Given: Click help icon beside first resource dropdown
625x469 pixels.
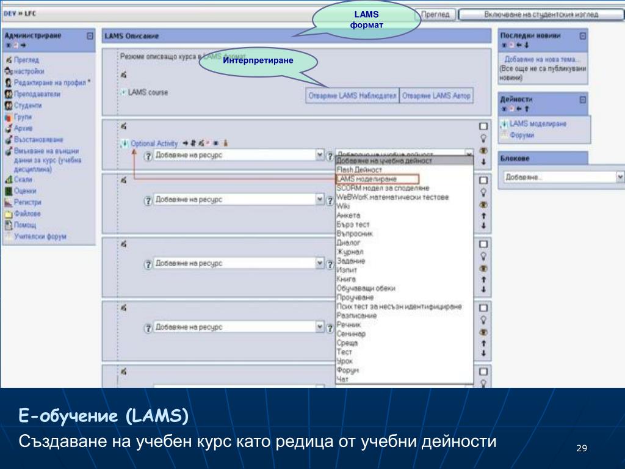Looking at the screenshot, I should [x=148, y=156].
